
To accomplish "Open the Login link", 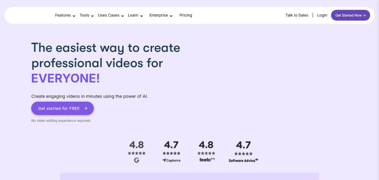I will coord(322,15).
